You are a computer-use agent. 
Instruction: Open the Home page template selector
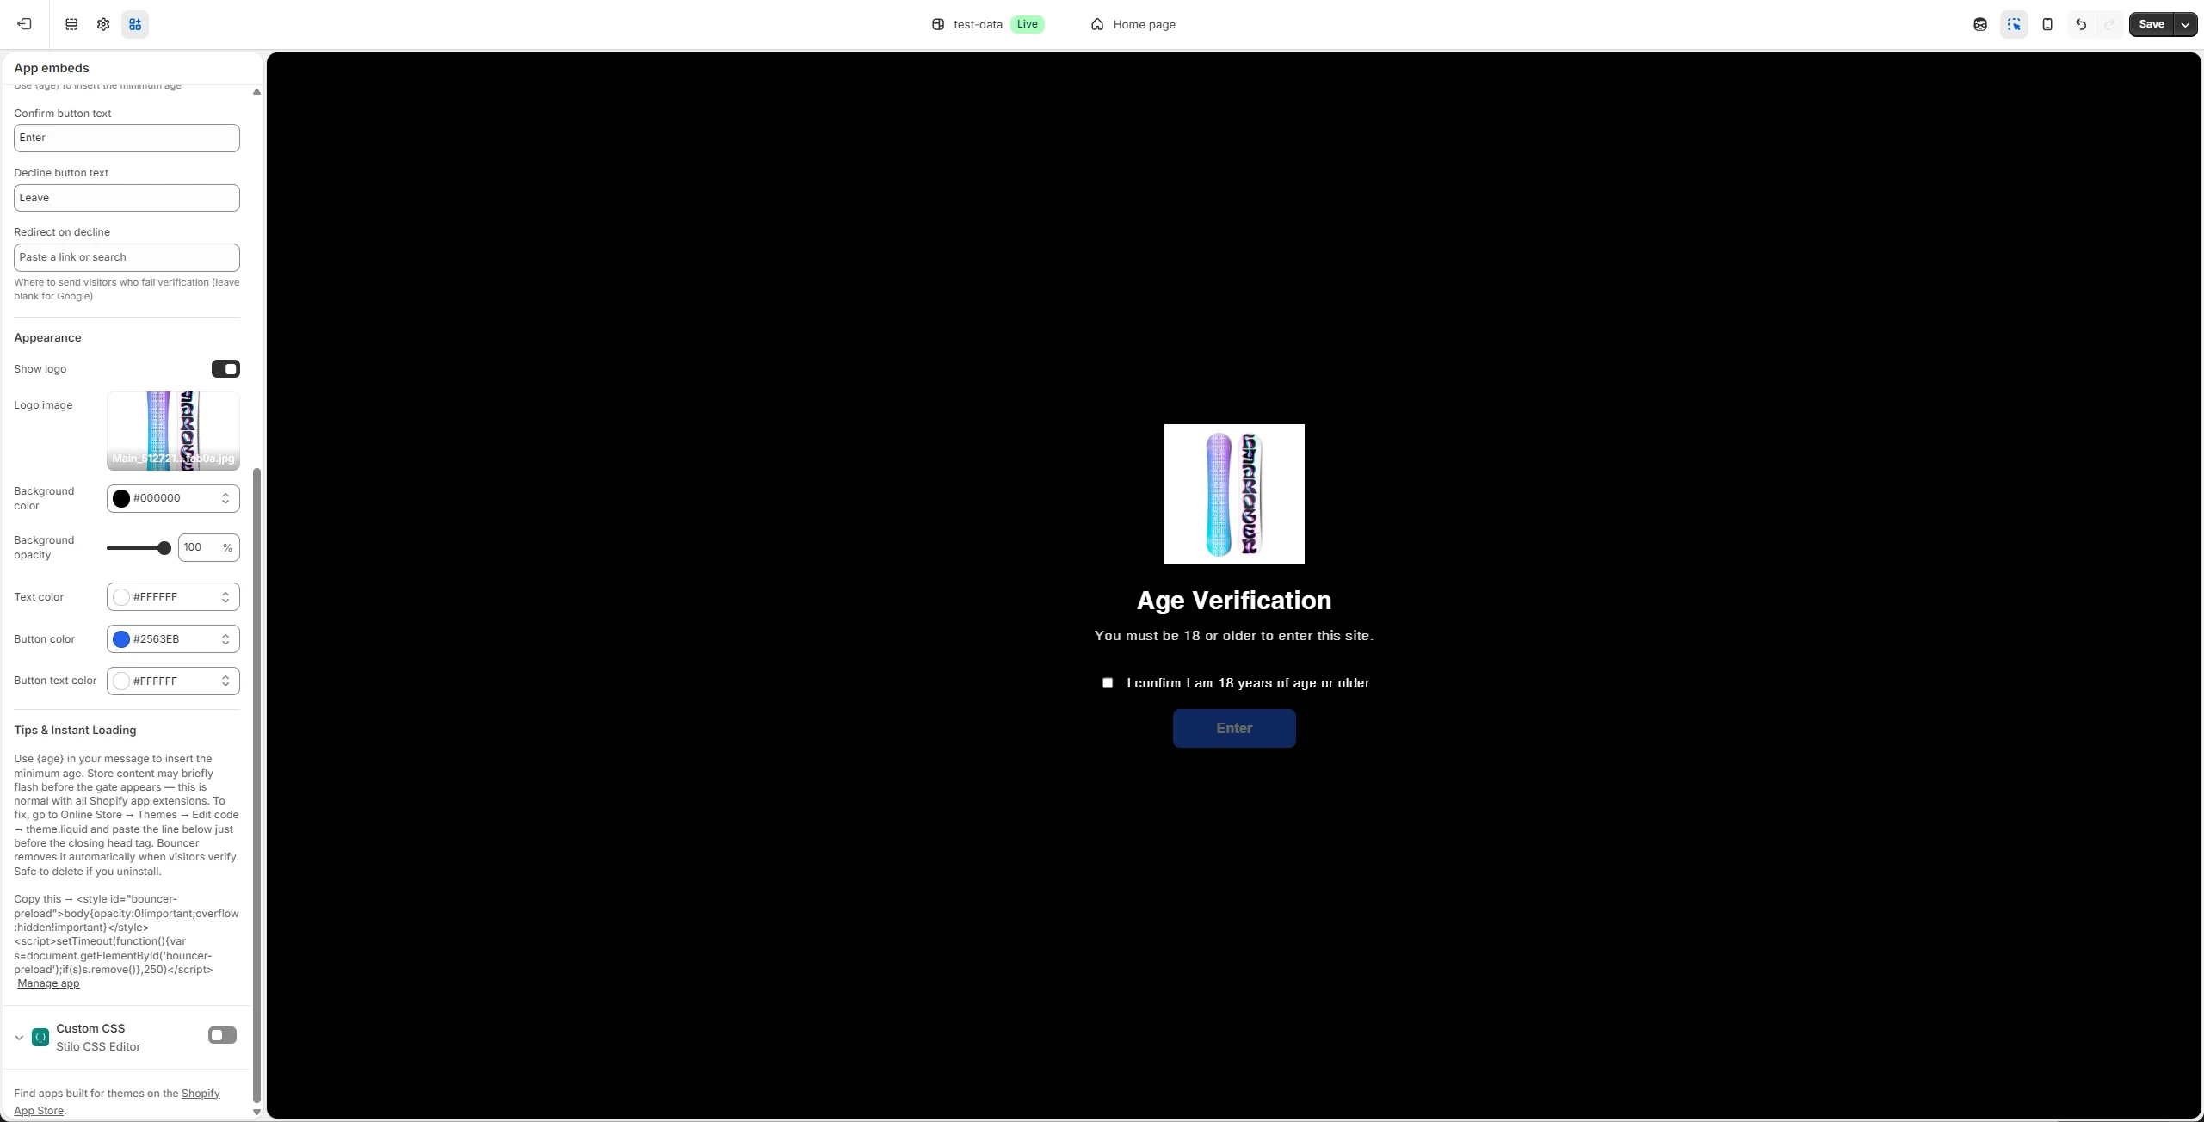(x=1133, y=24)
